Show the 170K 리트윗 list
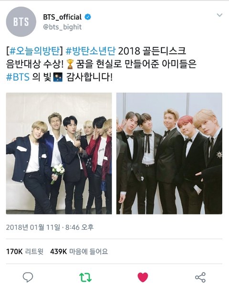Screen dimensions: 229x285 (x=25, y=252)
